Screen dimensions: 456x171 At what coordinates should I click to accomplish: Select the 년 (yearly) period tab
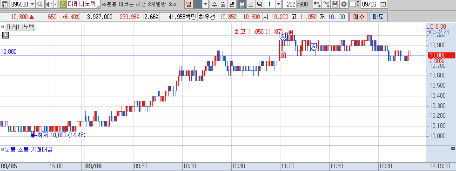tap(232, 4)
